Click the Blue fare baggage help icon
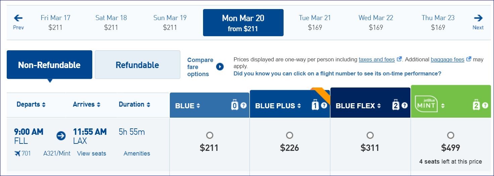 coord(244,105)
